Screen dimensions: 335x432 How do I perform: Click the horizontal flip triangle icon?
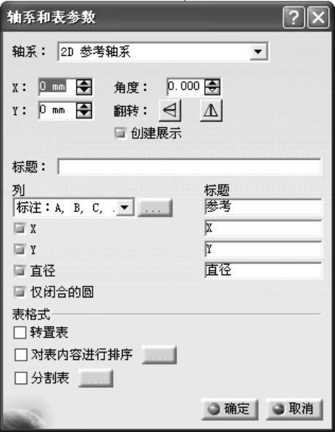point(170,110)
